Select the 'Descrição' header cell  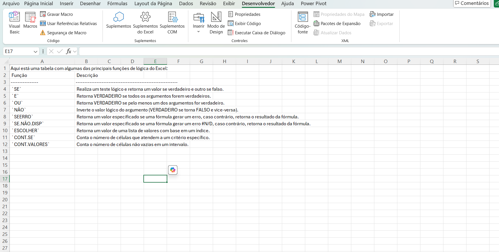[86, 75]
